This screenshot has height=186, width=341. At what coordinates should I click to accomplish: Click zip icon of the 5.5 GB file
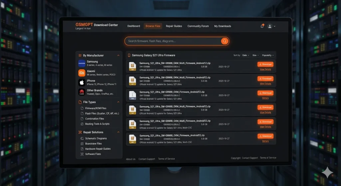pos(133,81)
